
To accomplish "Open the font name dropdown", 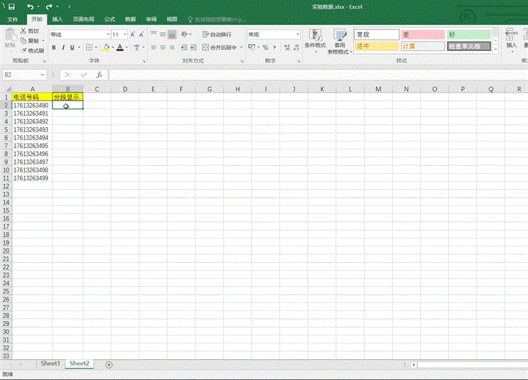I will coord(108,34).
